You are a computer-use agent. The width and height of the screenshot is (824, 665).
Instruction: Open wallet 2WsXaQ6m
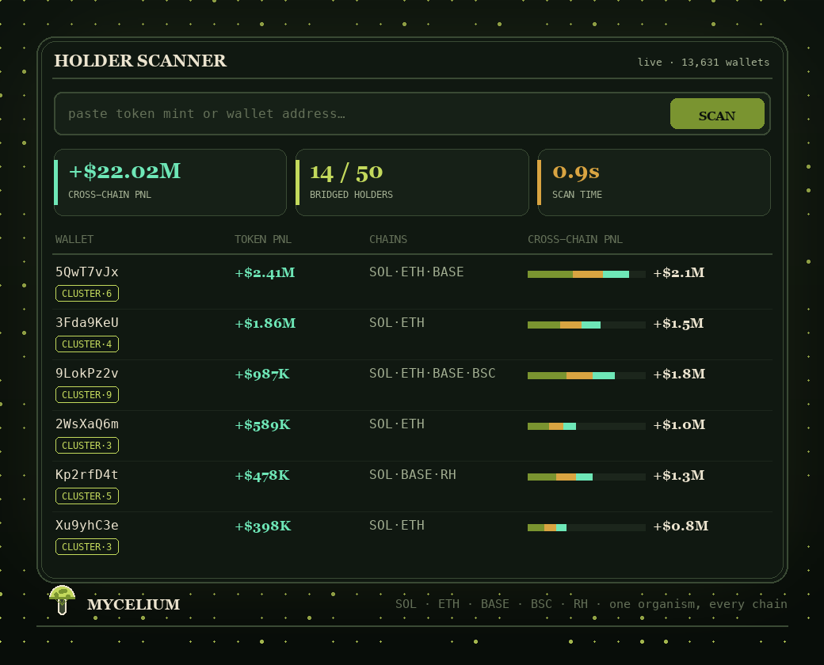point(87,424)
